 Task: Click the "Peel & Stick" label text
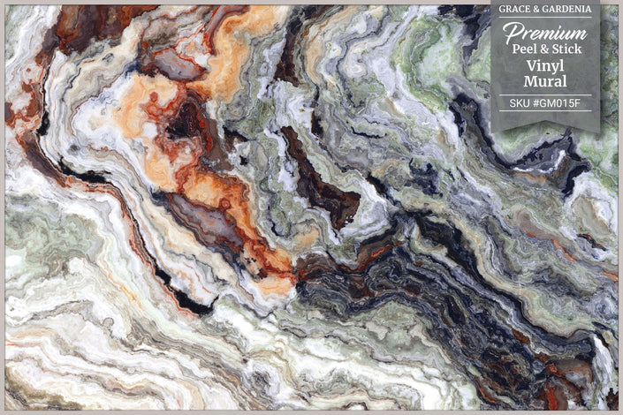coord(546,49)
